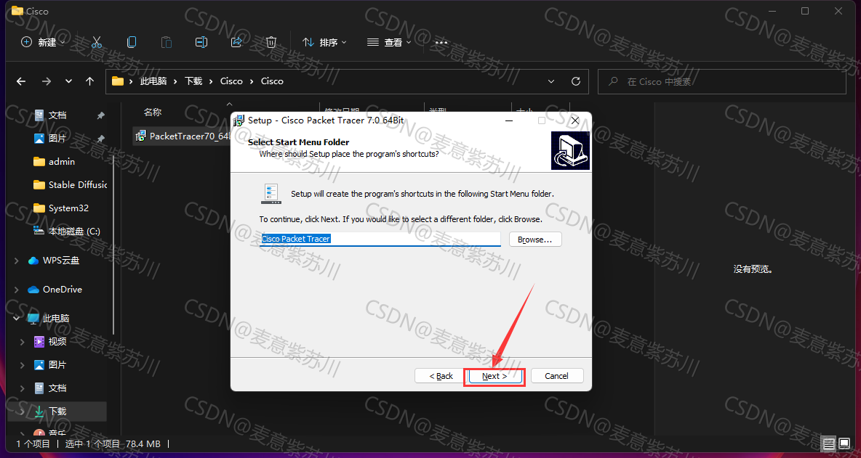Click the Back button in Setup dialog
This screenshot has height=458, width=861.
[x=441, y=376]
